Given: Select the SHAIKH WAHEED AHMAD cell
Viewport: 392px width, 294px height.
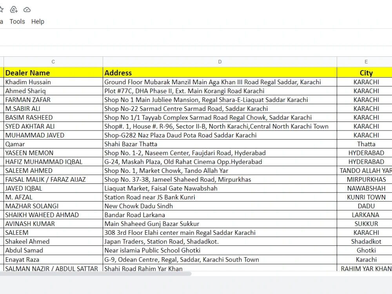Looking at the screenshot, I should [53, 215].
